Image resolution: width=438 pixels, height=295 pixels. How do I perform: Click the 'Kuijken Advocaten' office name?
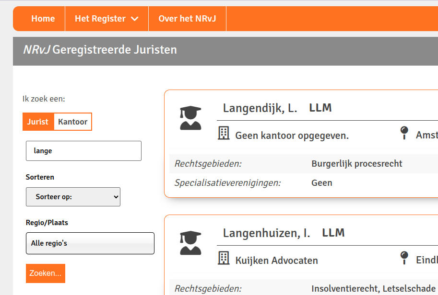click(276, 261)
